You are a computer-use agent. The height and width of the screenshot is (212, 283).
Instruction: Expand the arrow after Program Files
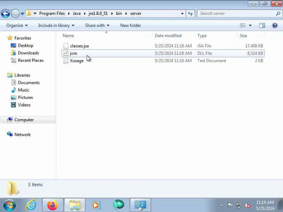click(x=69, y=13)
